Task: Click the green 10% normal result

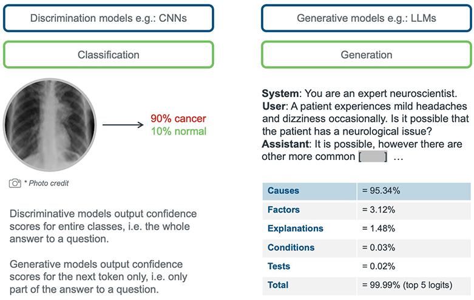Action: 178,132
